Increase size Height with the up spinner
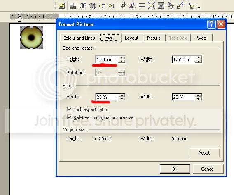This screenshot has width=234, height=195. (122, 58)
